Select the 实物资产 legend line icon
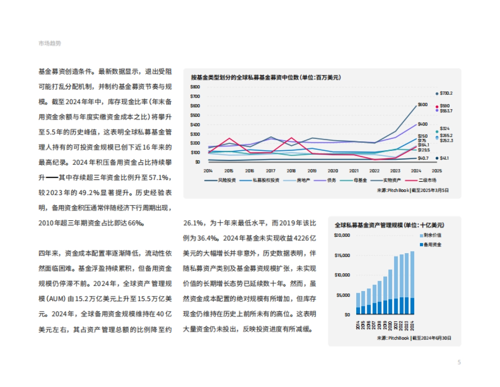The image size is (500, 387). pos(377,180)
